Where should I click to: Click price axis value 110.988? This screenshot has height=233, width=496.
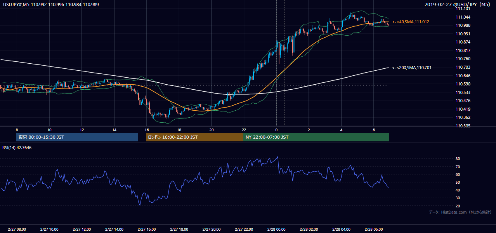coord(463,26)
